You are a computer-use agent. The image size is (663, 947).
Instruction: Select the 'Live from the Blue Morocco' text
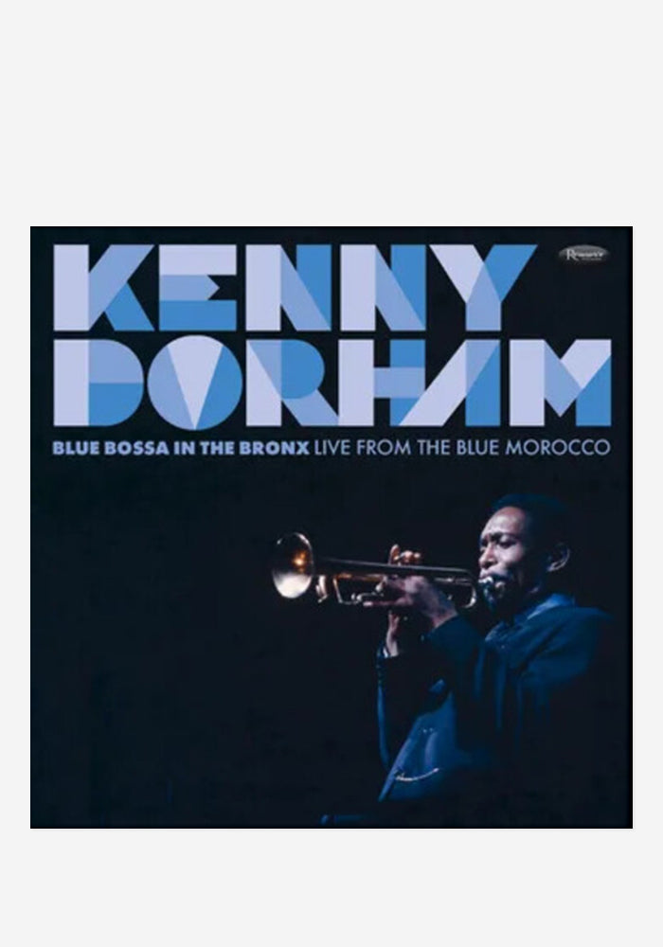point(462,448)
